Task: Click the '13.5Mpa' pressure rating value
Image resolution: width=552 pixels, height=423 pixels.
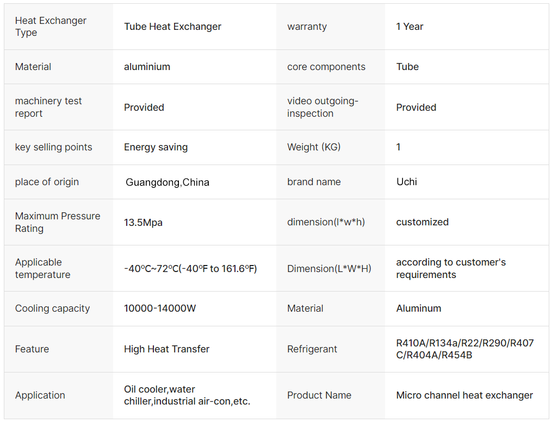Action: click(143, 222)
